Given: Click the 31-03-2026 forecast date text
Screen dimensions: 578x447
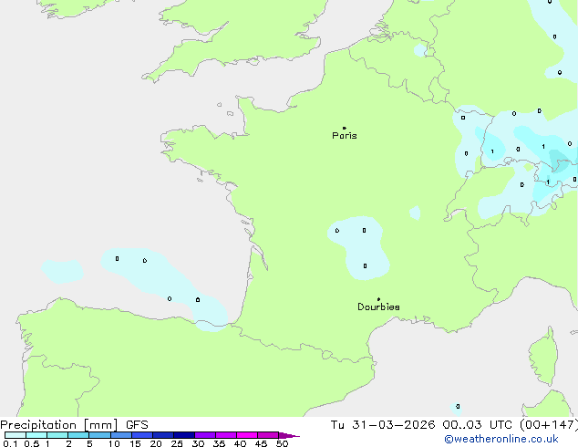Looking at the screenshot, I should 393,425.
